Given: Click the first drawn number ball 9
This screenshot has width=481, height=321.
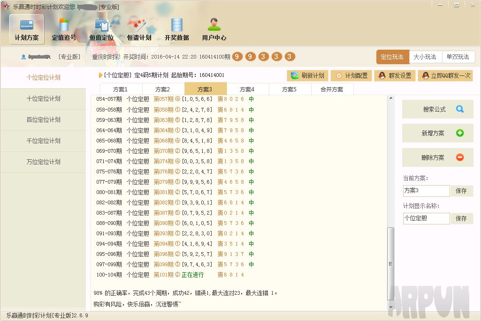Looking at the screenshot, I should pyautogui.click(x=237, y=57).
